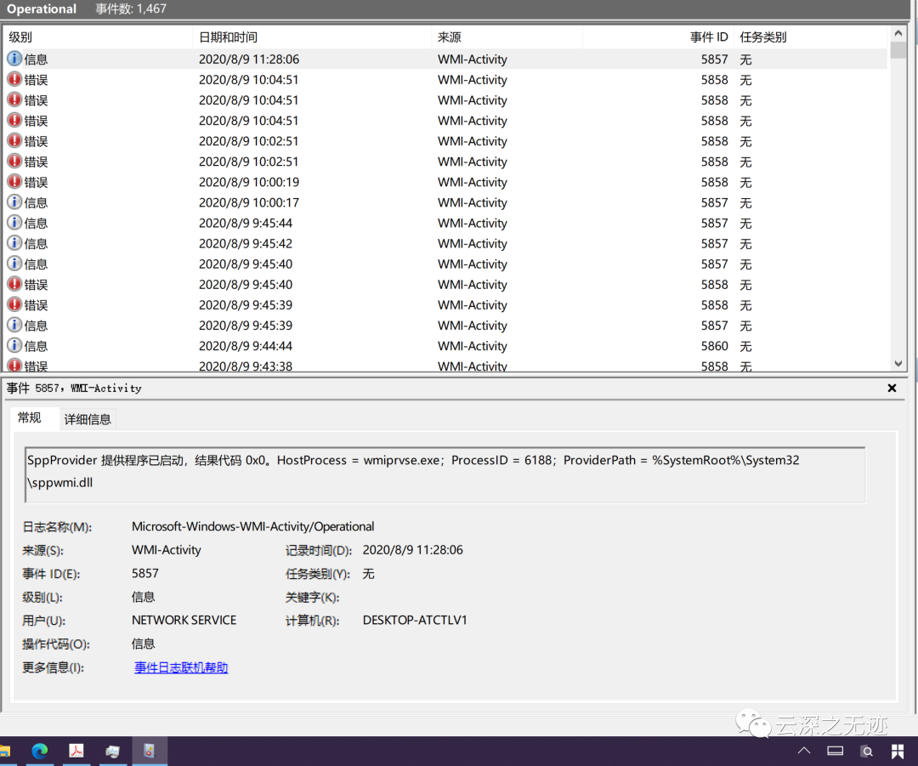Viewport: 918px width, 766px height.
Task: Switch to the 常规 tab
Action: (x=29, y=417)
